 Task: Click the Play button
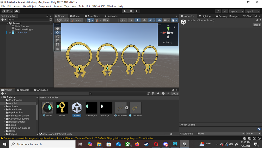125,11
